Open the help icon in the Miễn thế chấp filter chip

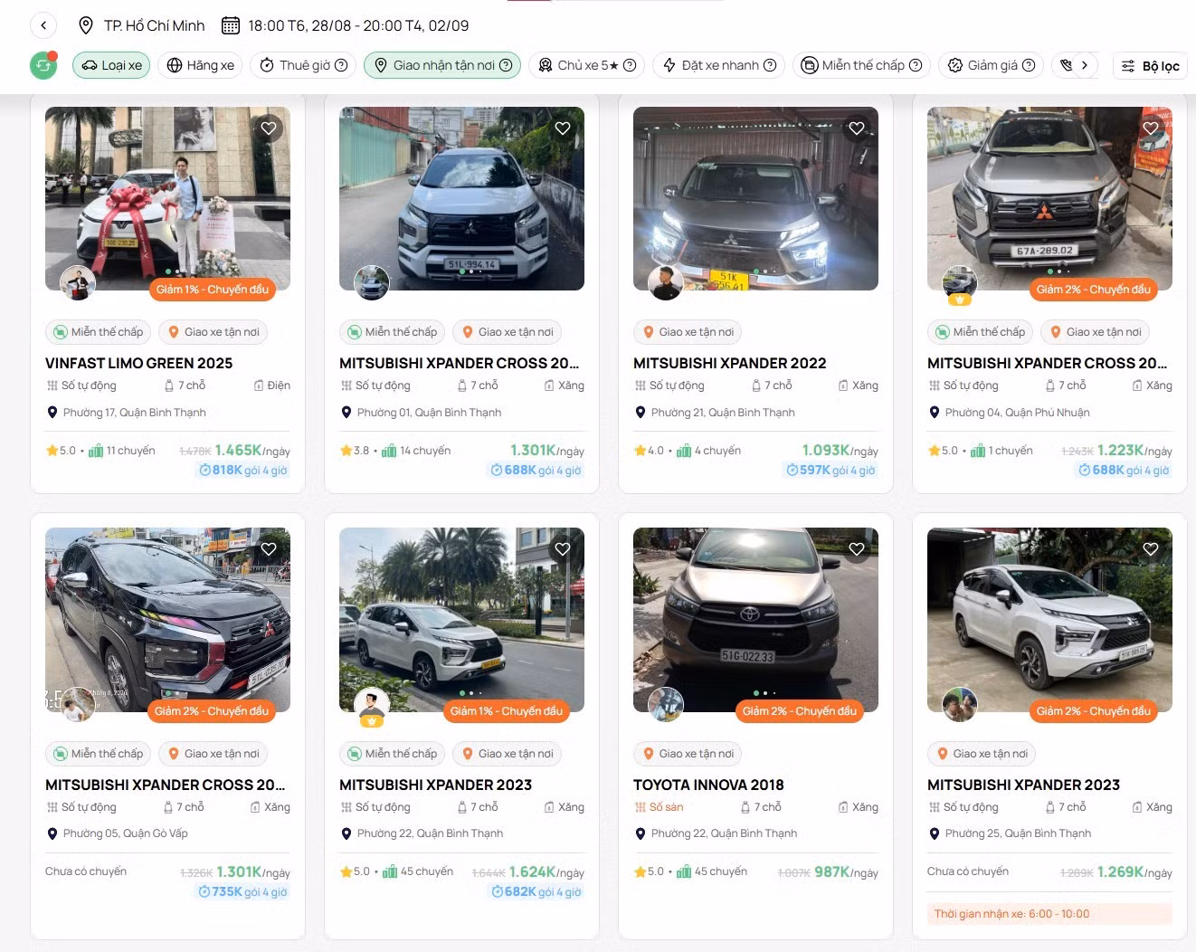(916, 65)
